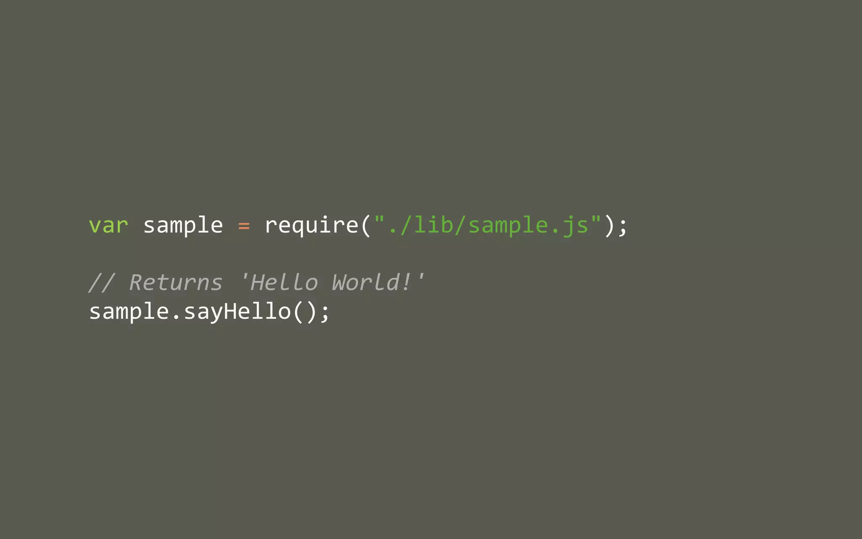862x539 pixels.
Task: Click 'World!' in the gray comment
Action: 371,283
